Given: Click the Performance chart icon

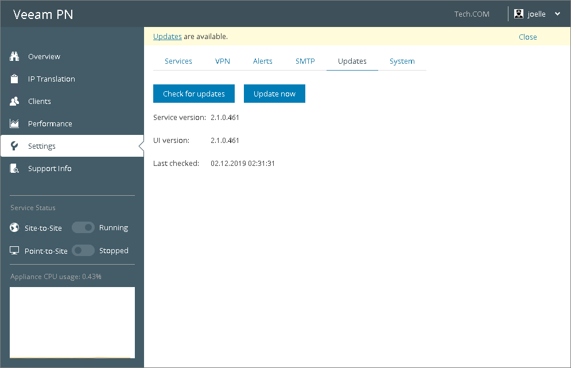Looking at the screenshot, I should click(14, 123).
